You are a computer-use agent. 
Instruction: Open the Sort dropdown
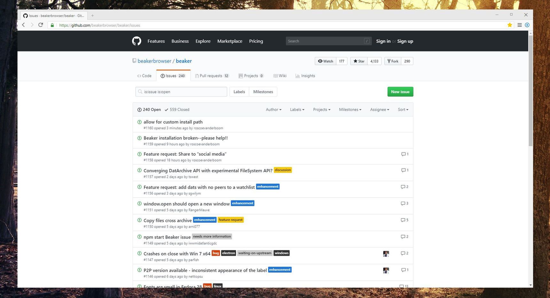point(403,110)
